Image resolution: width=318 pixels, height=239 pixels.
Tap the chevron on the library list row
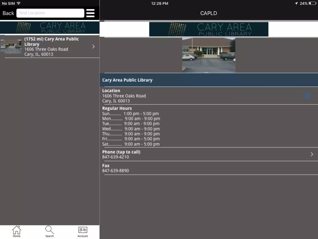click(x=93, y=47)
